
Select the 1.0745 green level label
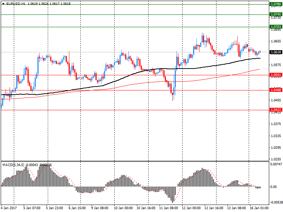click(x=276, y=14)
